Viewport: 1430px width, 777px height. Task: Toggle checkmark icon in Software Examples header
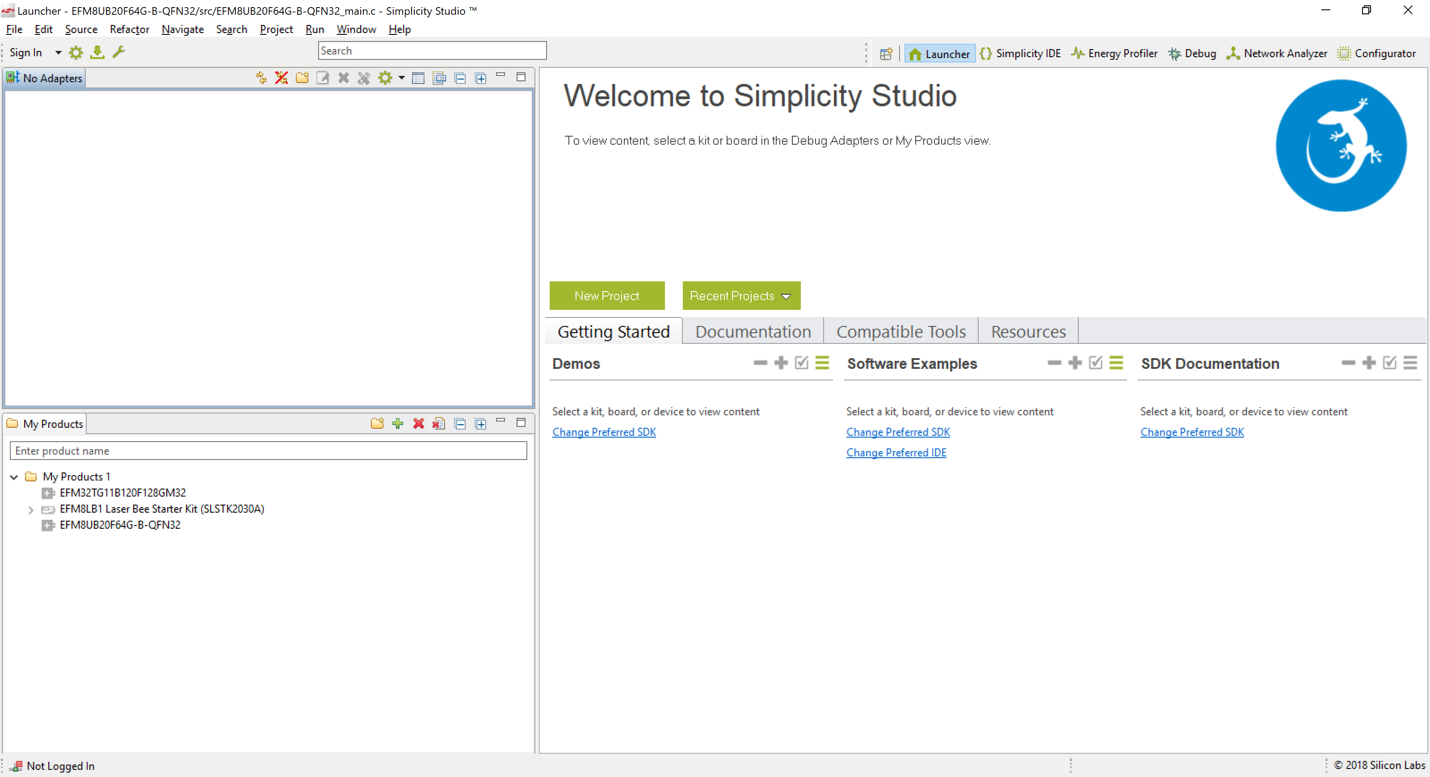coord(1095,363)
